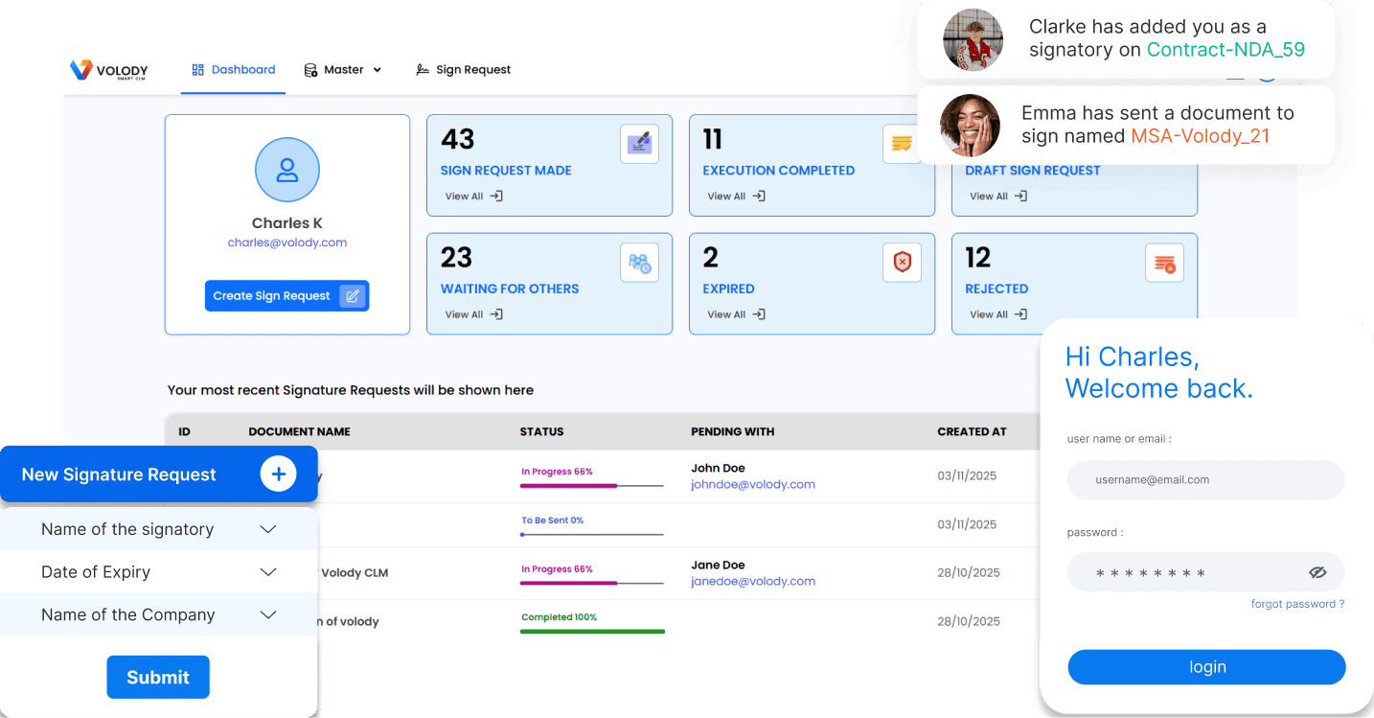Viewport: 1374px width, 718px height.
Task: Click View All arrow under Waiting For Others
Action: pyautogui.click(x=496, y=314)
